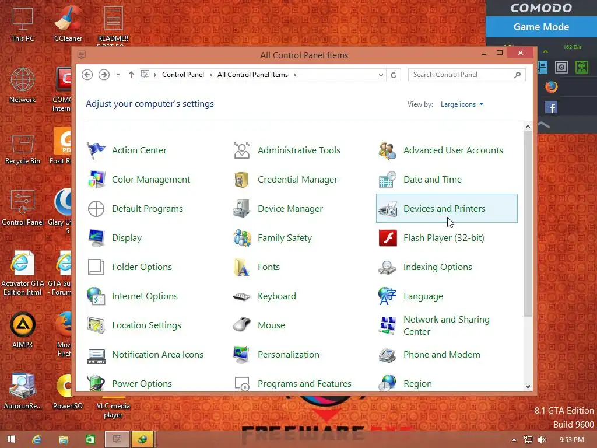Open Internet Explorer on taskbar
The height and width of the screenshot is (448, 597).
tap(37, 439)
